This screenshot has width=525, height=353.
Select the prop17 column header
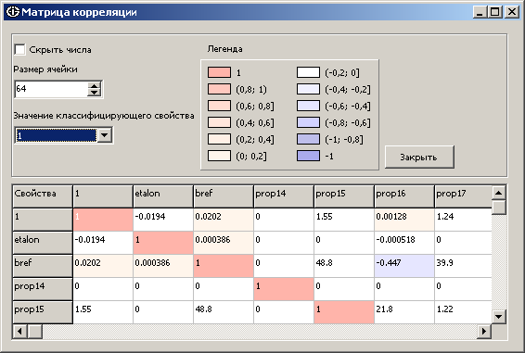463,196
